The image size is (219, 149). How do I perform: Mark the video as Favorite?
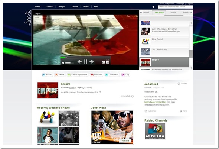point(96,75)
